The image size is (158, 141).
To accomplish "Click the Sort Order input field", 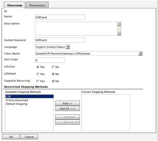I will pos(50,60).
